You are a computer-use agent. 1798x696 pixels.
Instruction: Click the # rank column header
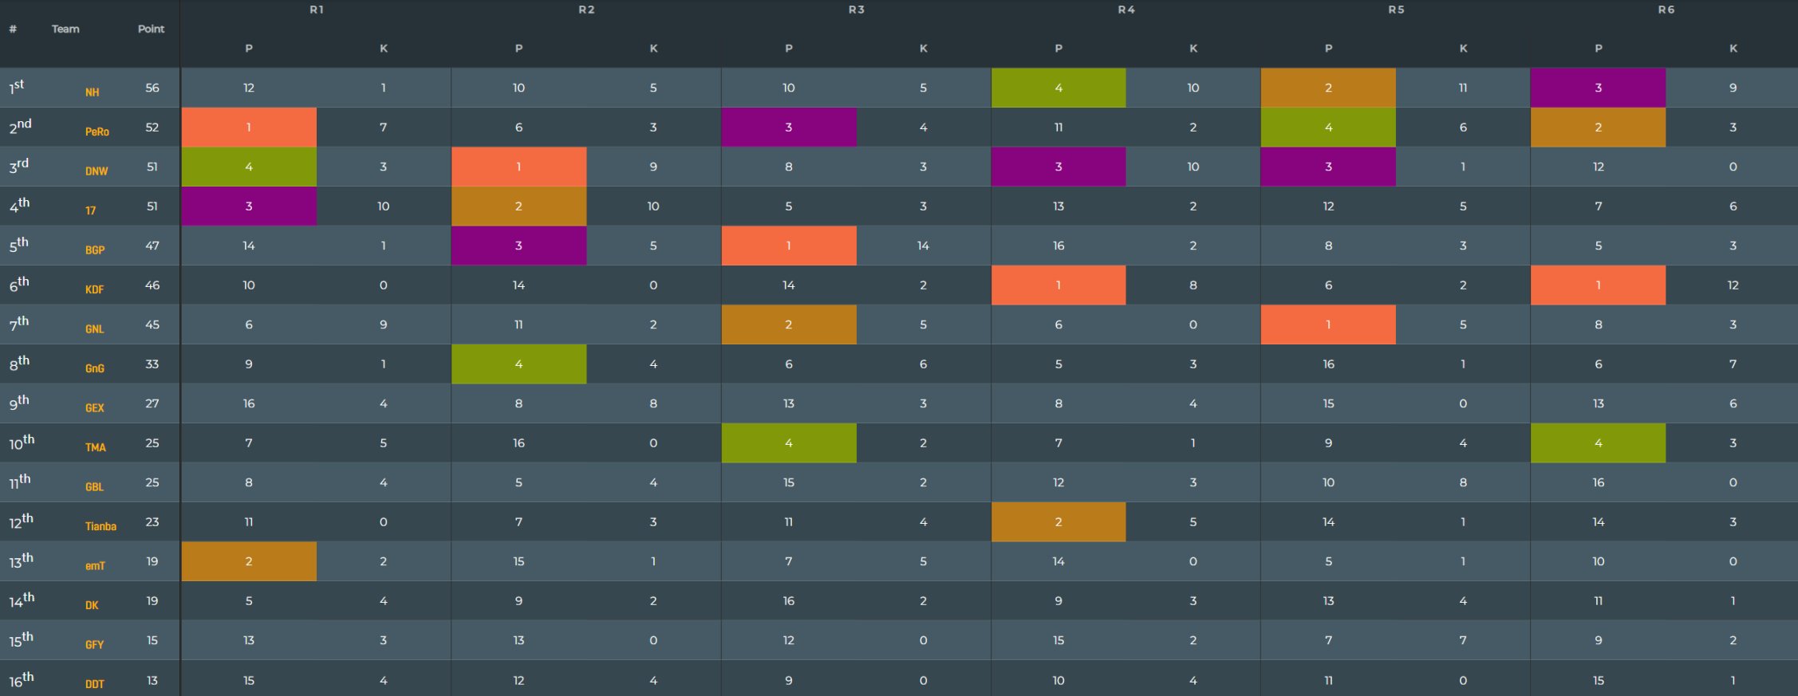(13, 29)
